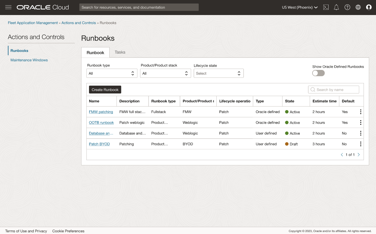
Task: Open the notifications bell
Action: pos(336,7)
